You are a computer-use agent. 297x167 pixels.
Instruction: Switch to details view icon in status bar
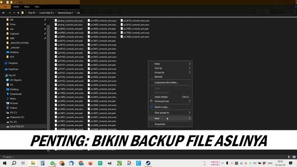tap(289, 157)
